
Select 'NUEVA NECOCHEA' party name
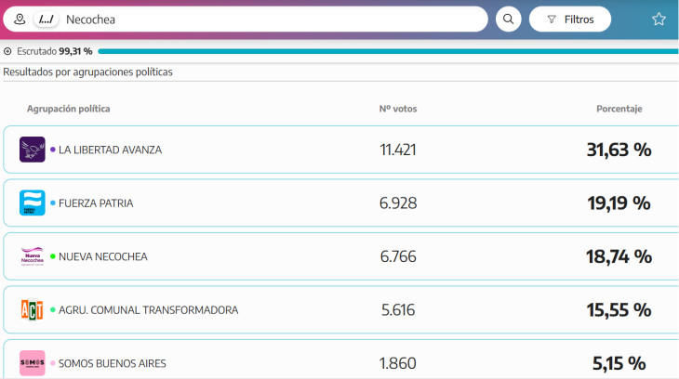(x=103, y=256)
